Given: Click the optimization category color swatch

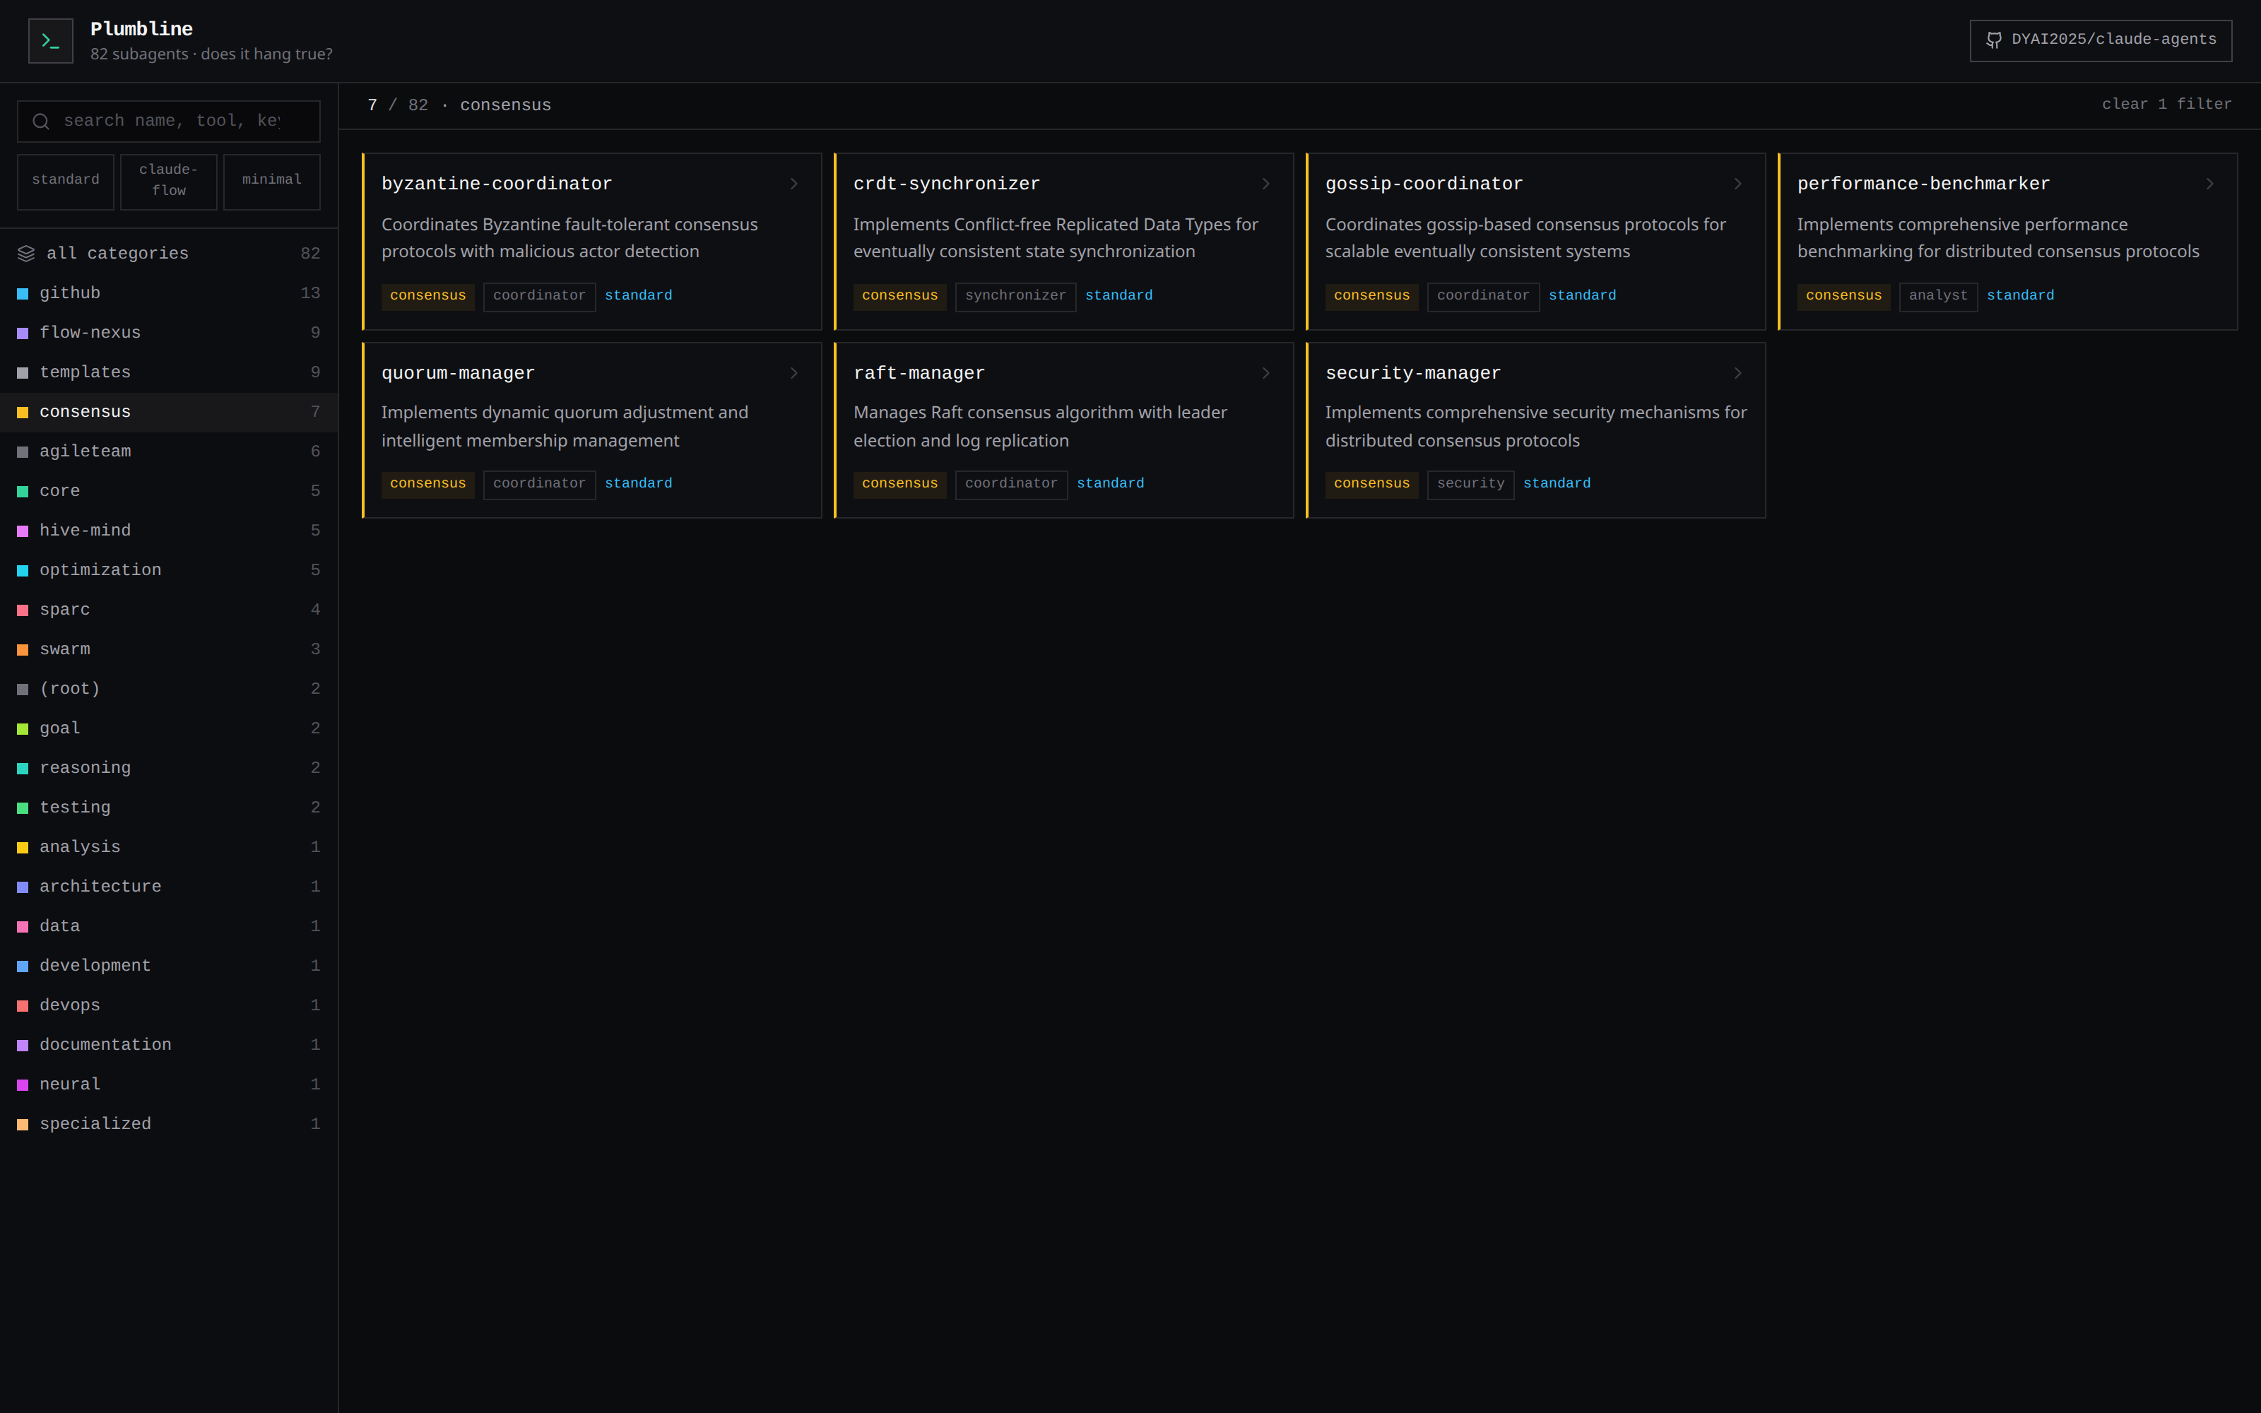Looking at the screenshot, I should tap(23, 570).
